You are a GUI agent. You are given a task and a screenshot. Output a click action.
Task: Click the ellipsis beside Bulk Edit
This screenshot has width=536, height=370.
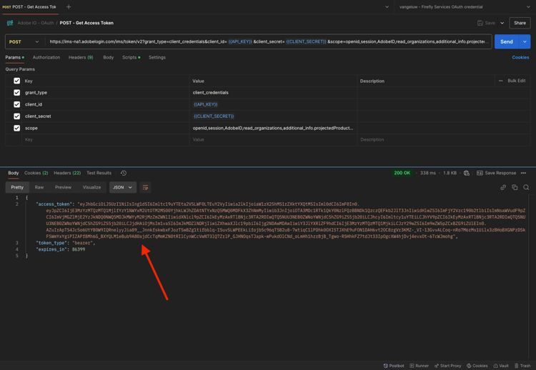(500, 81)
